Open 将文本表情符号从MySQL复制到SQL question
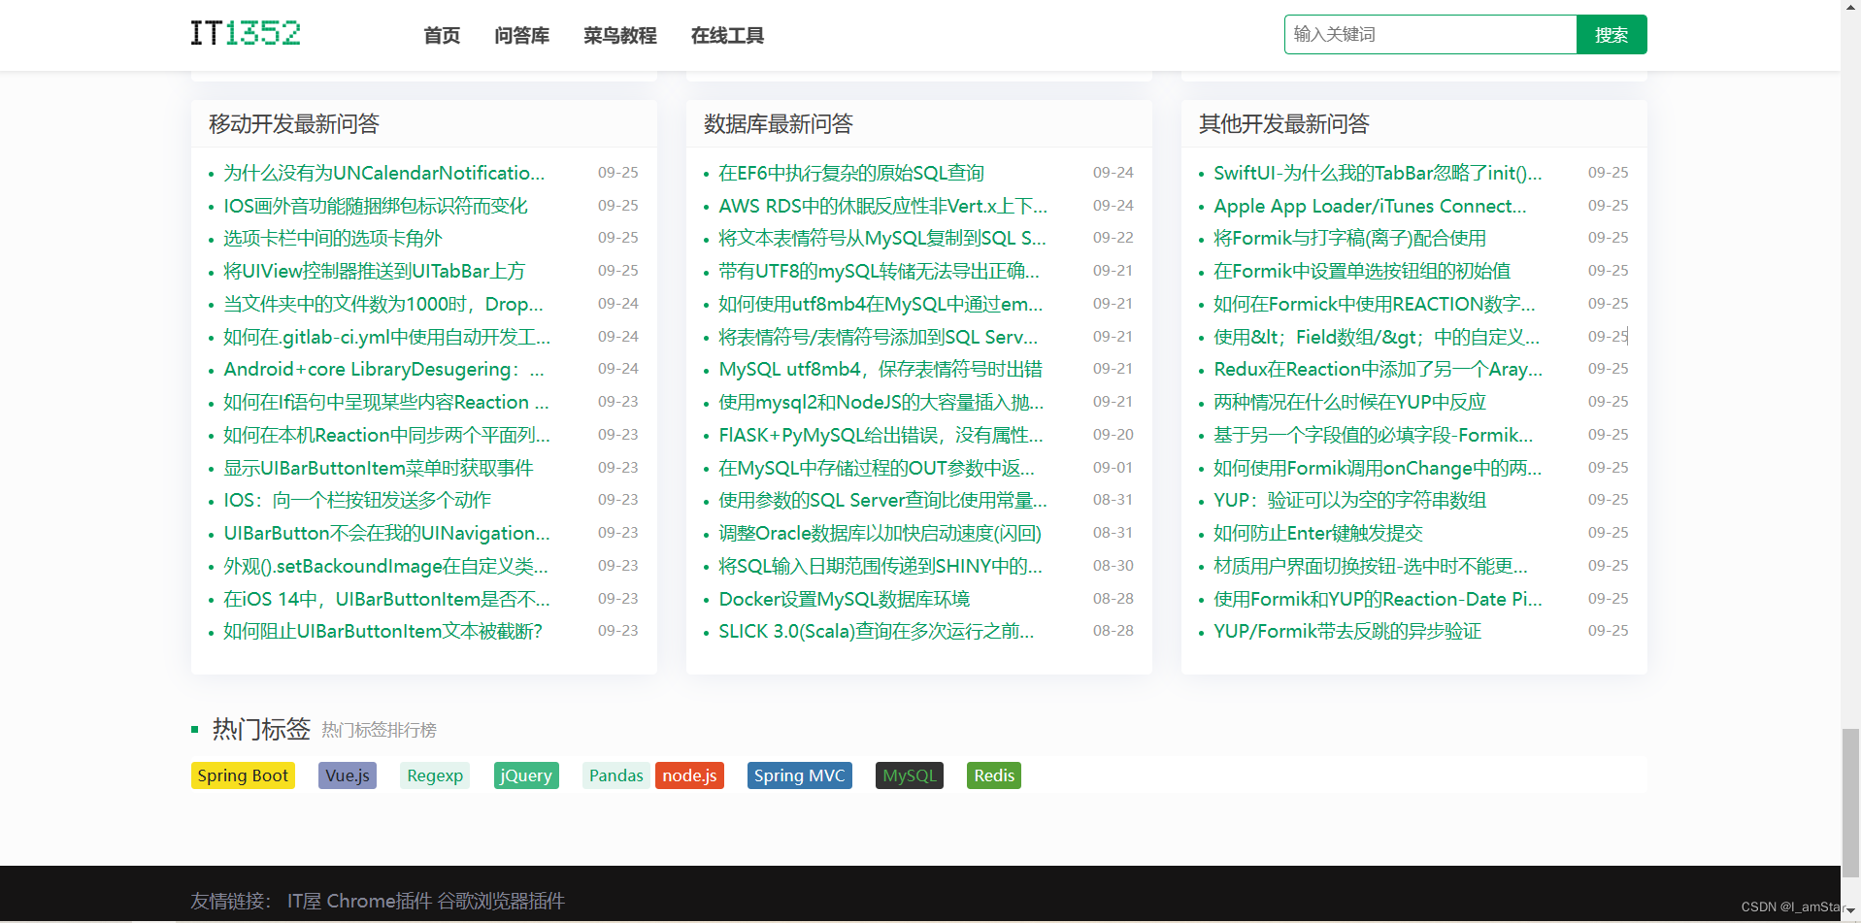This screenshot has width=1861, height=923. coord(882,238)
